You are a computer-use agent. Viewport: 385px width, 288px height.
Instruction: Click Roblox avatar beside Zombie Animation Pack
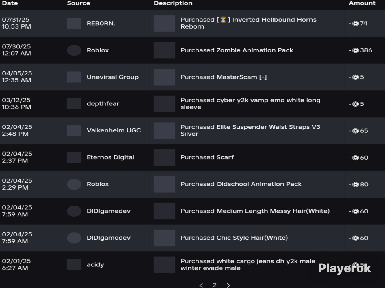[x=74, y=50]
